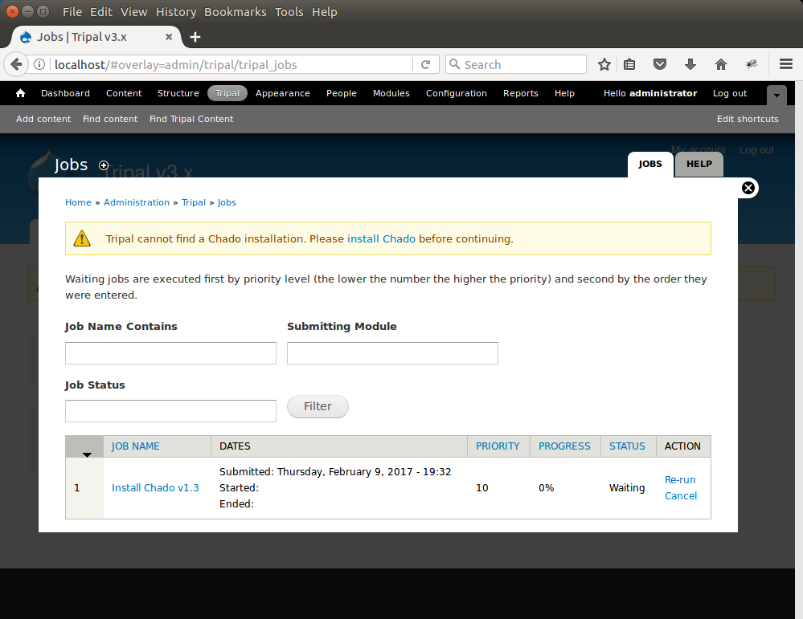Click the Drupal home icon in admin bar

(x=21, y=93)
